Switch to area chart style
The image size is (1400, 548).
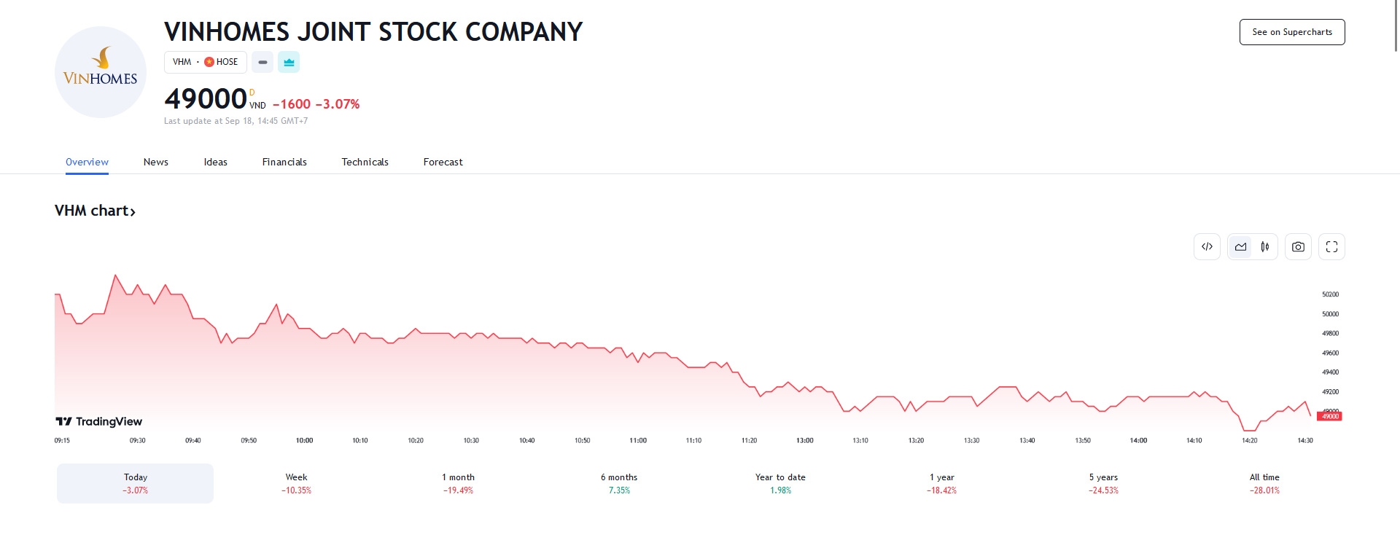click(x=1240, y=247)
